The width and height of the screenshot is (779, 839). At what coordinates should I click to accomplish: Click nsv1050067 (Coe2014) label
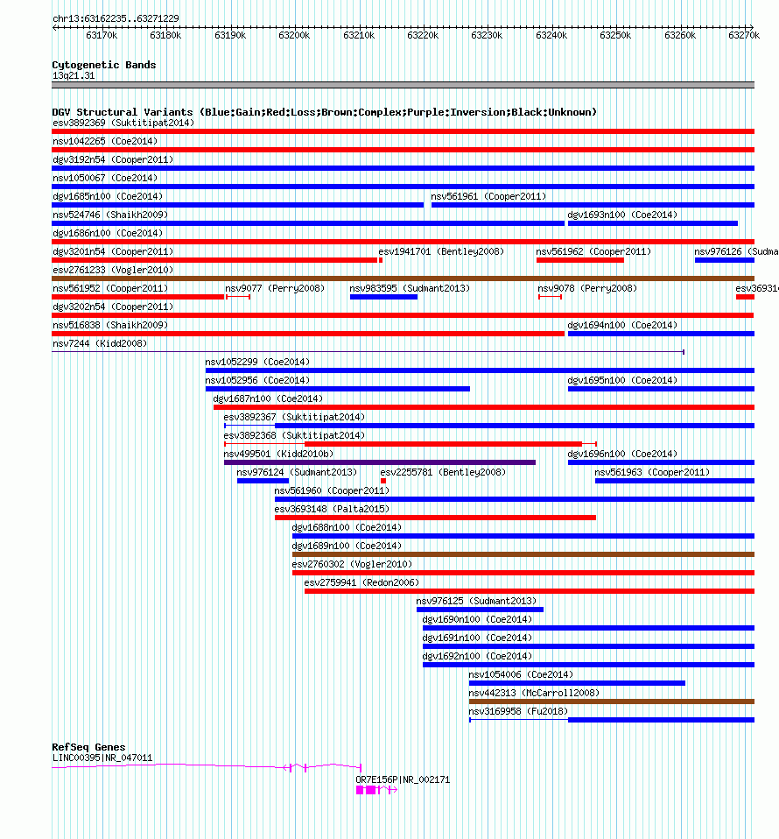pos(105,178)
